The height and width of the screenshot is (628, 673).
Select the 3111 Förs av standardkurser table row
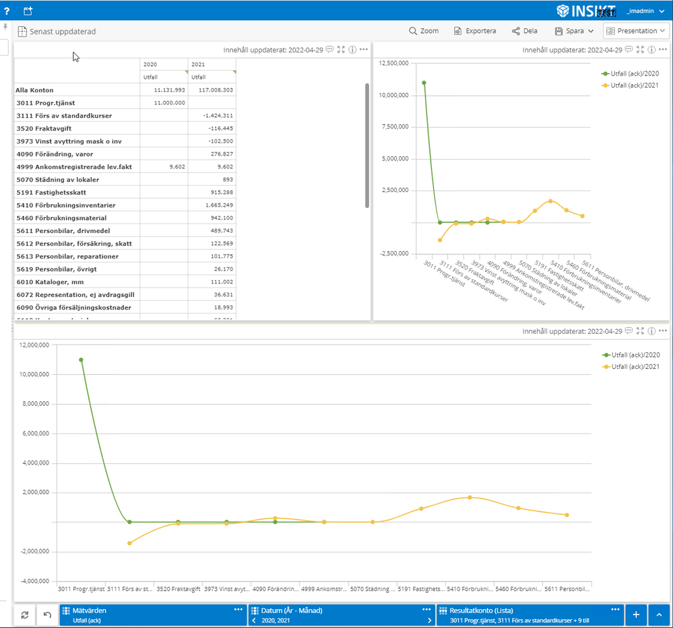pyautogui.click(x=125, y=116)
